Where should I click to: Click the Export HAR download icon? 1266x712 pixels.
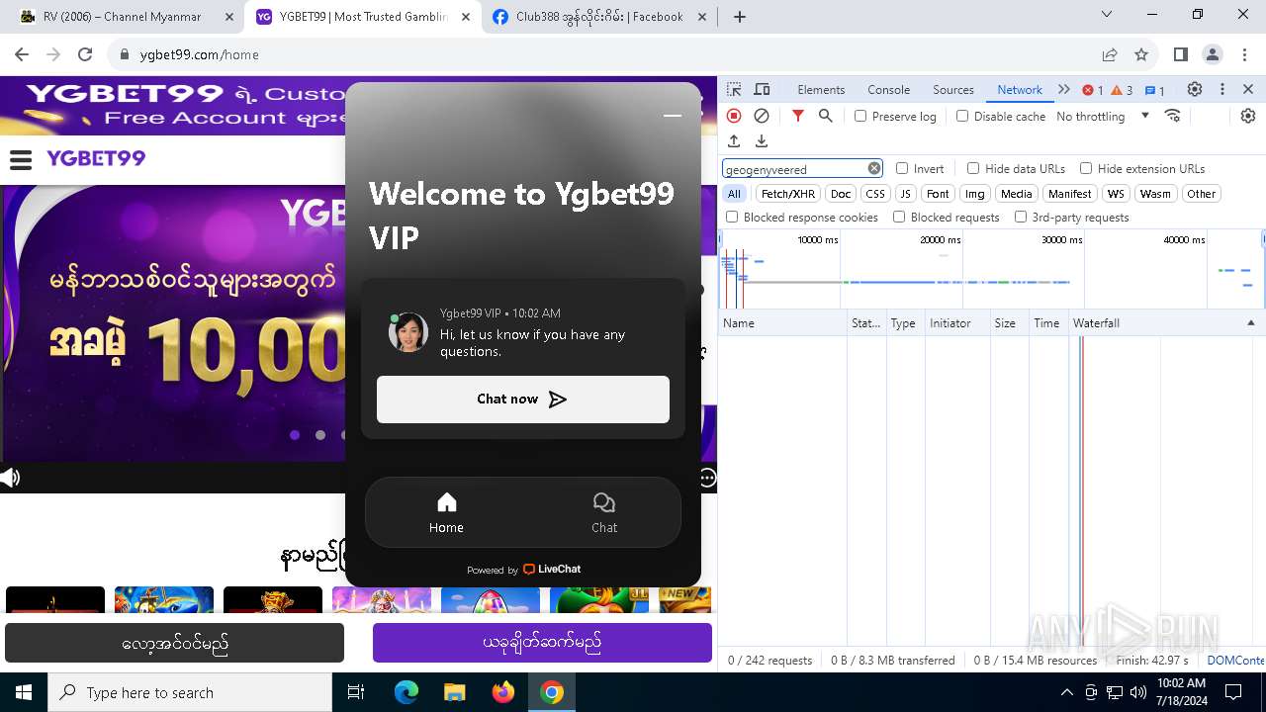[x=762, y=141]
